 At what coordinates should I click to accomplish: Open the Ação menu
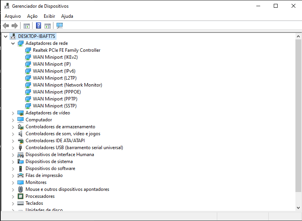32,16
